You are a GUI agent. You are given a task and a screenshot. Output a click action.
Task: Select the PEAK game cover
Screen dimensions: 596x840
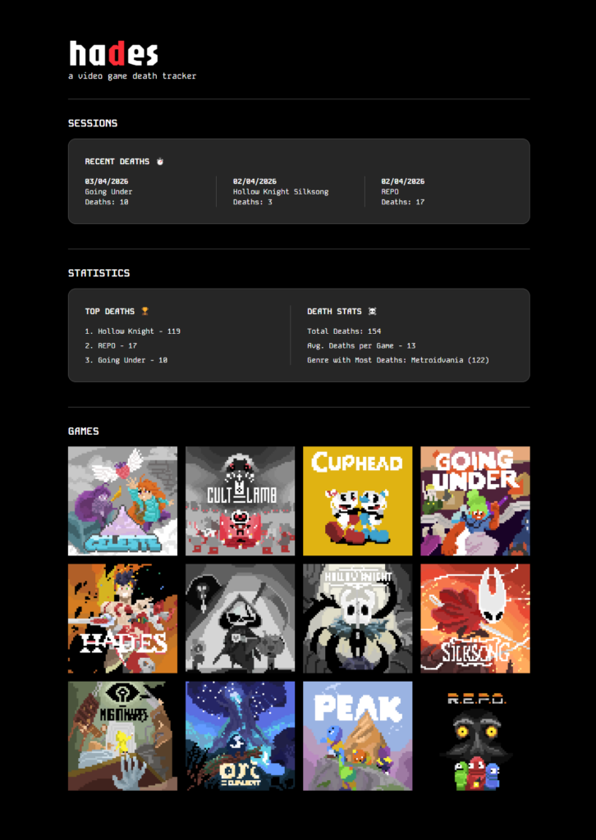[x=357, y=736]
